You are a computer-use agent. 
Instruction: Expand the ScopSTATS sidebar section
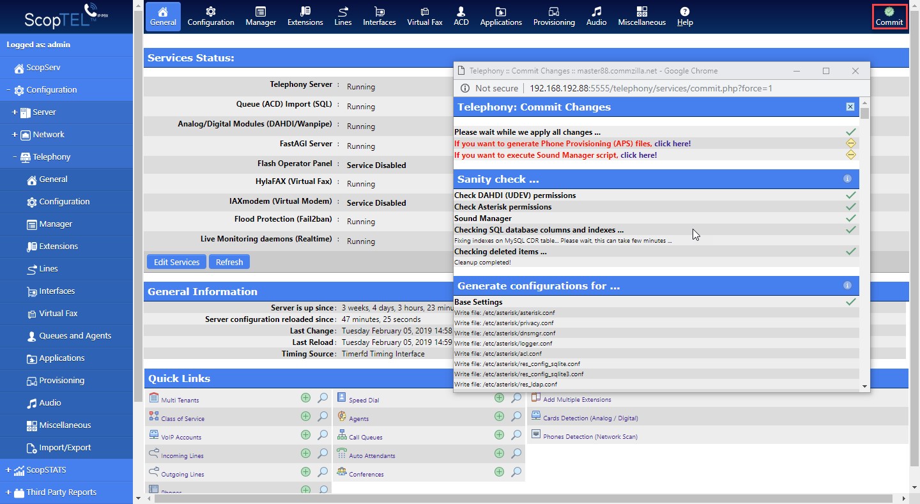tap(8, 470)
